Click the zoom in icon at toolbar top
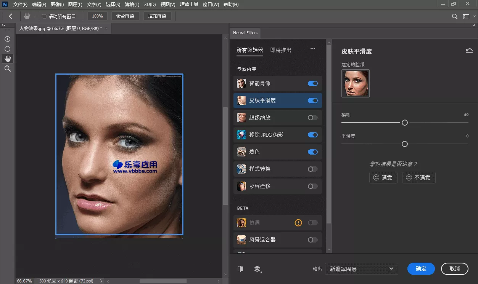This screenshot has height=284, width=478. pyautogui.click(x=7, y=39)
